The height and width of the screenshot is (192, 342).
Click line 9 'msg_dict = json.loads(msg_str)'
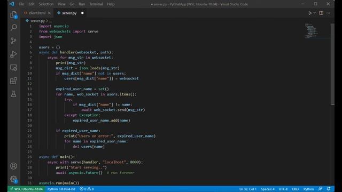click(88, 68)
